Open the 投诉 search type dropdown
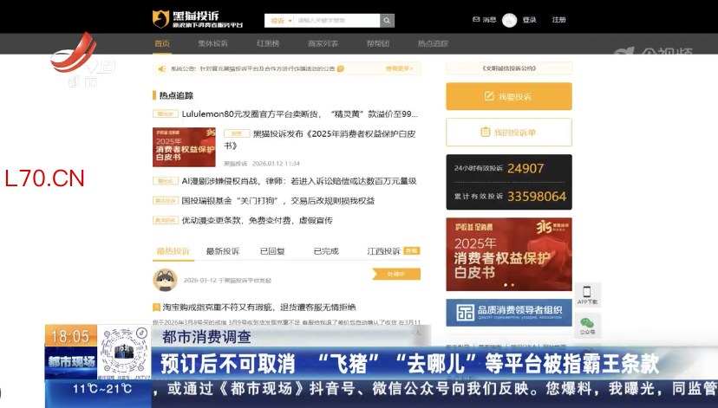The height and width of the screenshot is (408, 718). tap(280, 20)
